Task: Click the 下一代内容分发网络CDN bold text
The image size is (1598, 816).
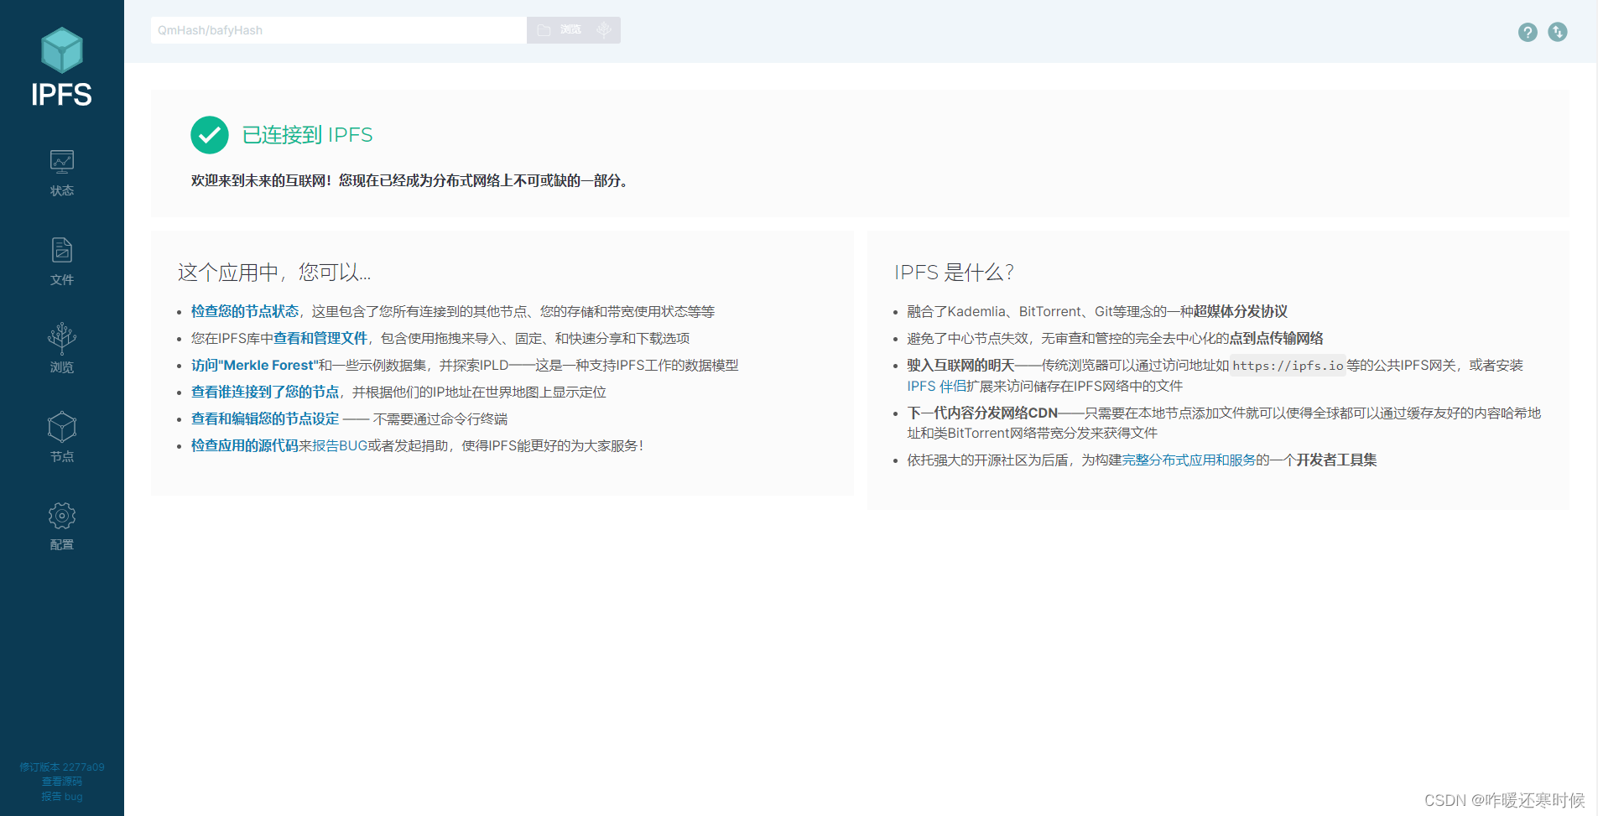Action: (x=982, y=413)
